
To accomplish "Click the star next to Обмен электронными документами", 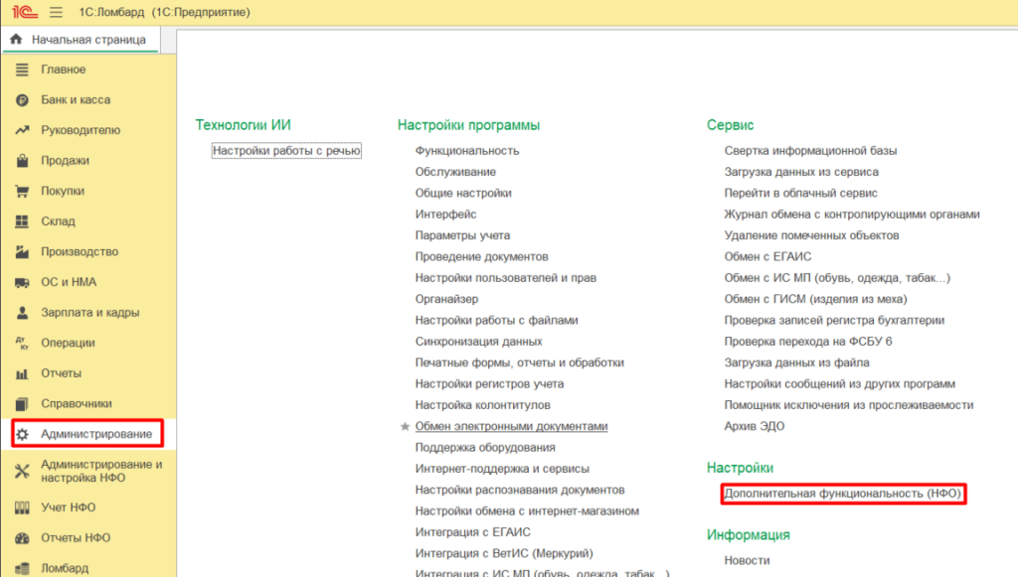I will tap(405, 427).
